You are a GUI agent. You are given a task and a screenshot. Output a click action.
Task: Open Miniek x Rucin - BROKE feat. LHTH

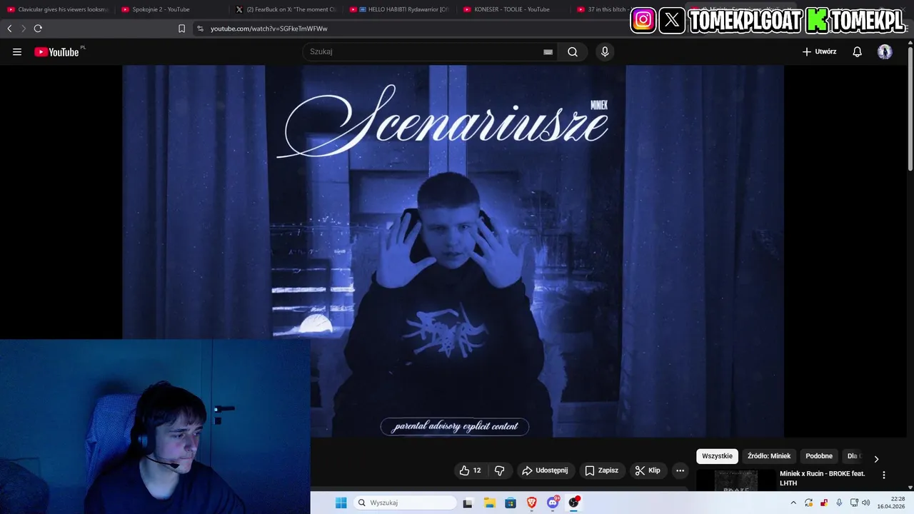[x=823, y=478]
